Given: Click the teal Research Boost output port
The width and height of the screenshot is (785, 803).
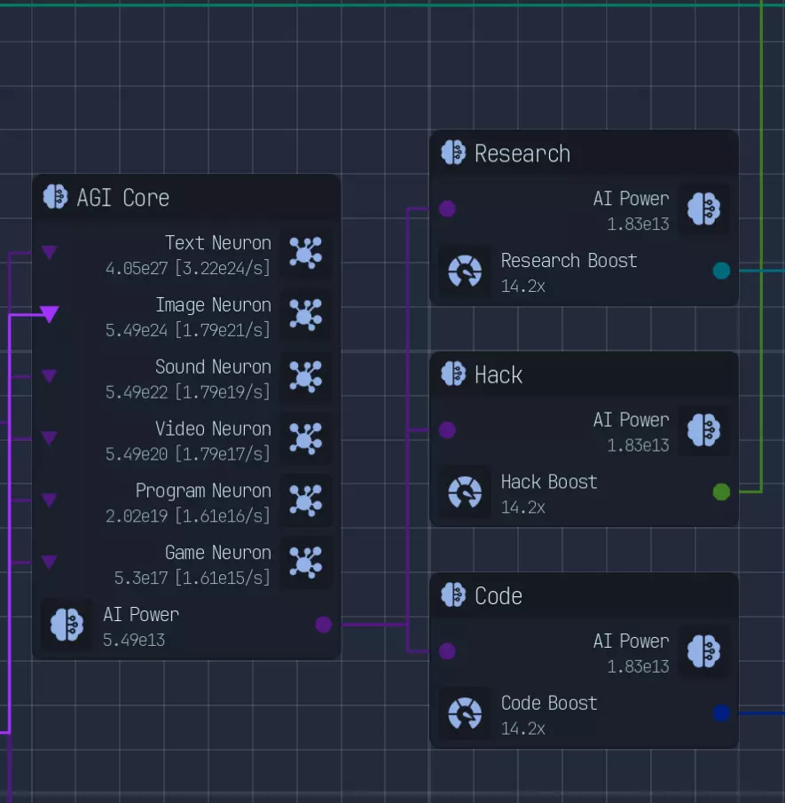Looking at the screenshot, I should click(721, 271).
